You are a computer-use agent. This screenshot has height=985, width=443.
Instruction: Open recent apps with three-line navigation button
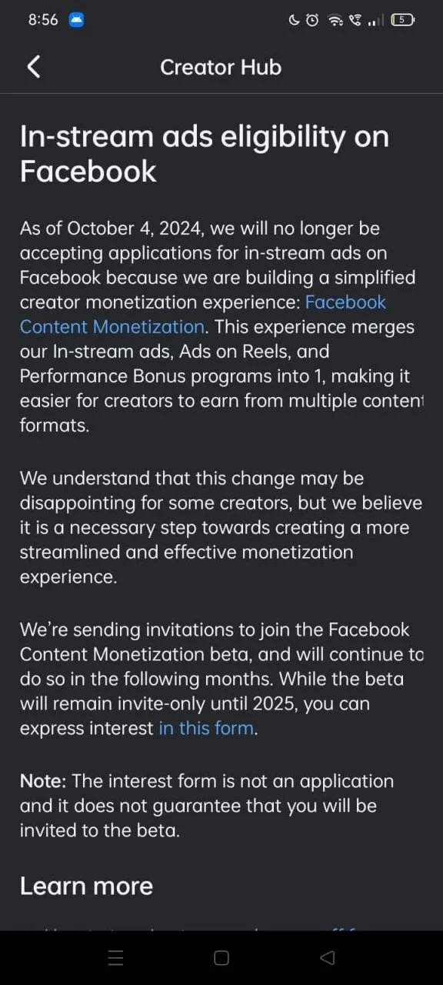[x=115, y=958]
